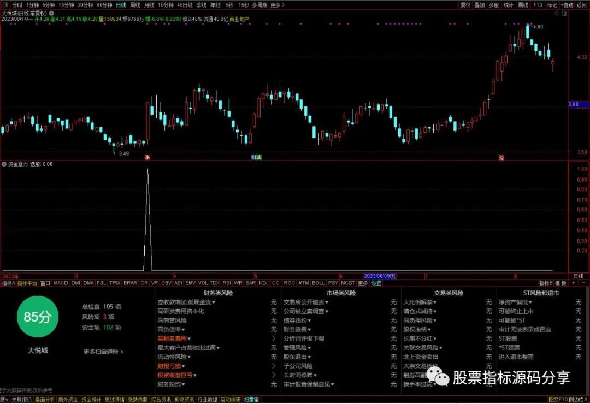The image size is (590, 404).
Task: Click the minus icon in the indicator bar
Action: coord(583,283)
